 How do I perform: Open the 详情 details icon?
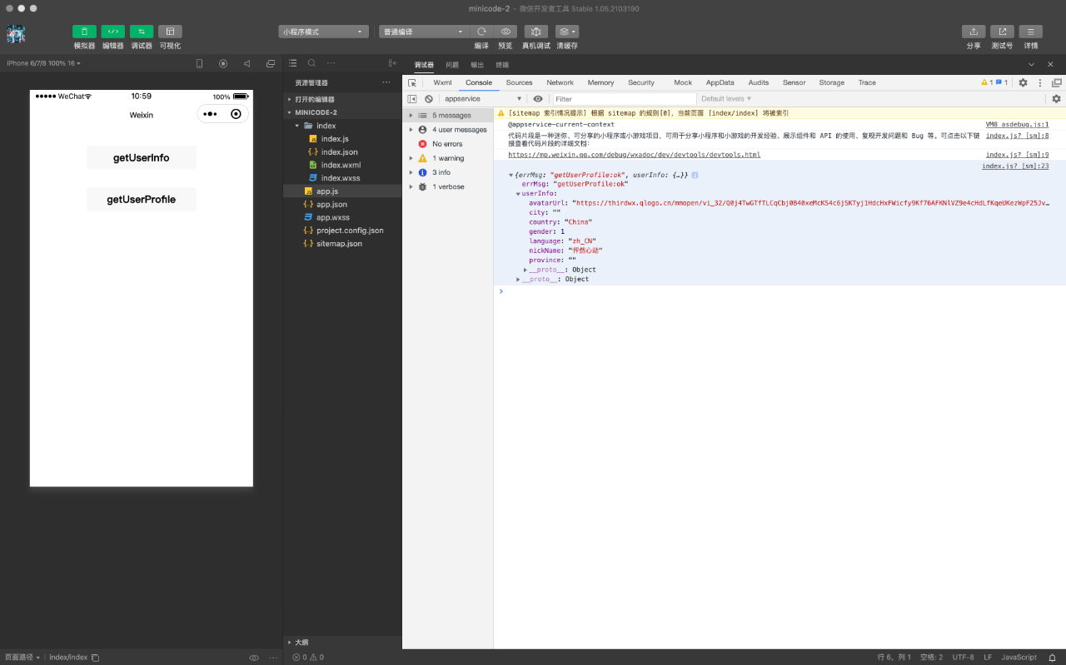pos(1031,32)
